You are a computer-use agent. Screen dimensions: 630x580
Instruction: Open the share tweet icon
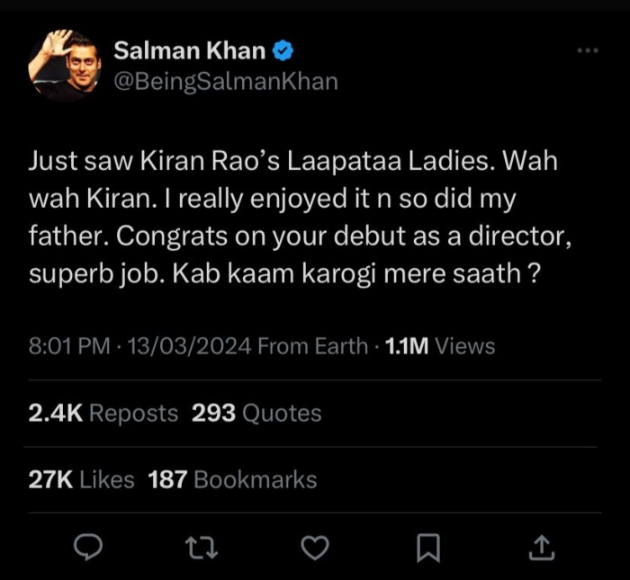coord(542,546)
